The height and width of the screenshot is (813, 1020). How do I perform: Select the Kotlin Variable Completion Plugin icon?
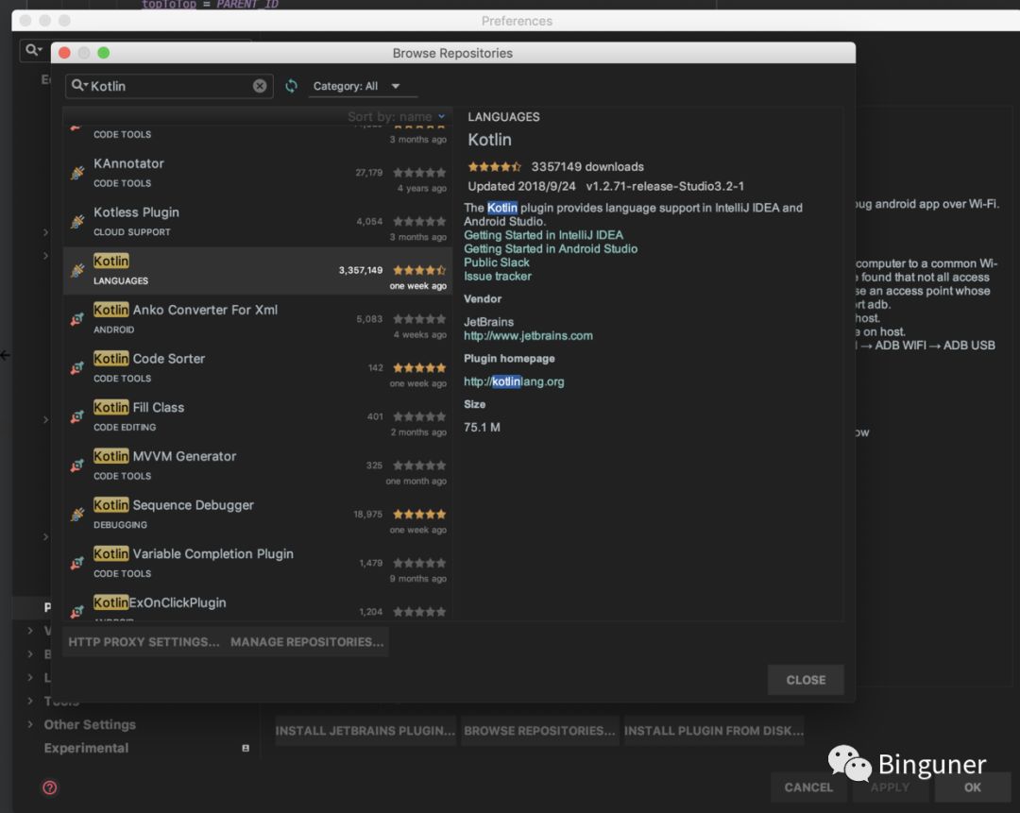tap(77, 564)
